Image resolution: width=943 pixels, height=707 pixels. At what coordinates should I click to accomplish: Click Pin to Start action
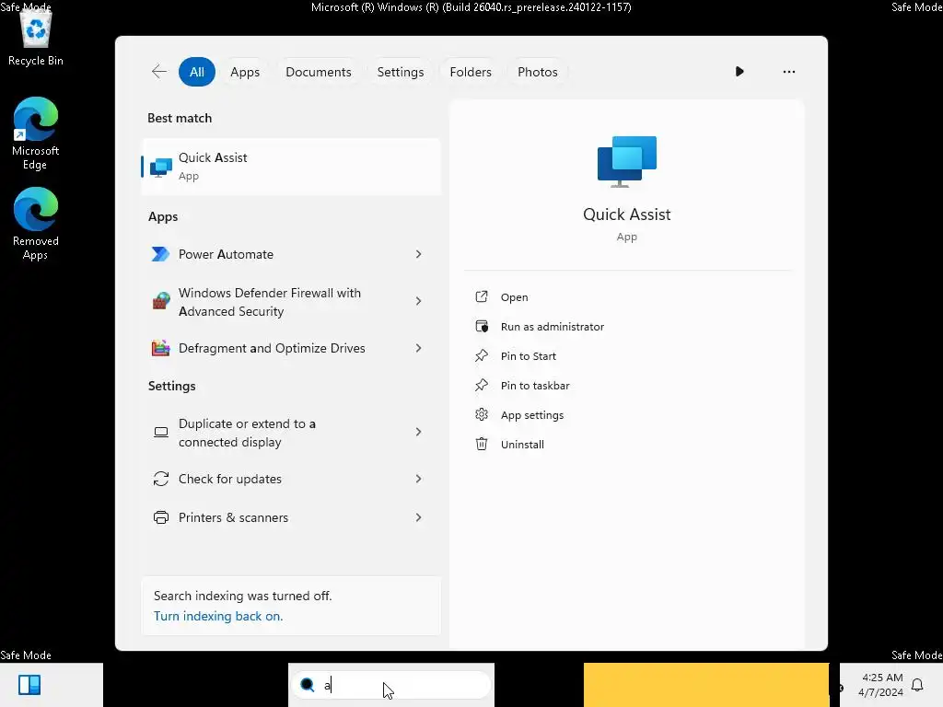point(528,356)
